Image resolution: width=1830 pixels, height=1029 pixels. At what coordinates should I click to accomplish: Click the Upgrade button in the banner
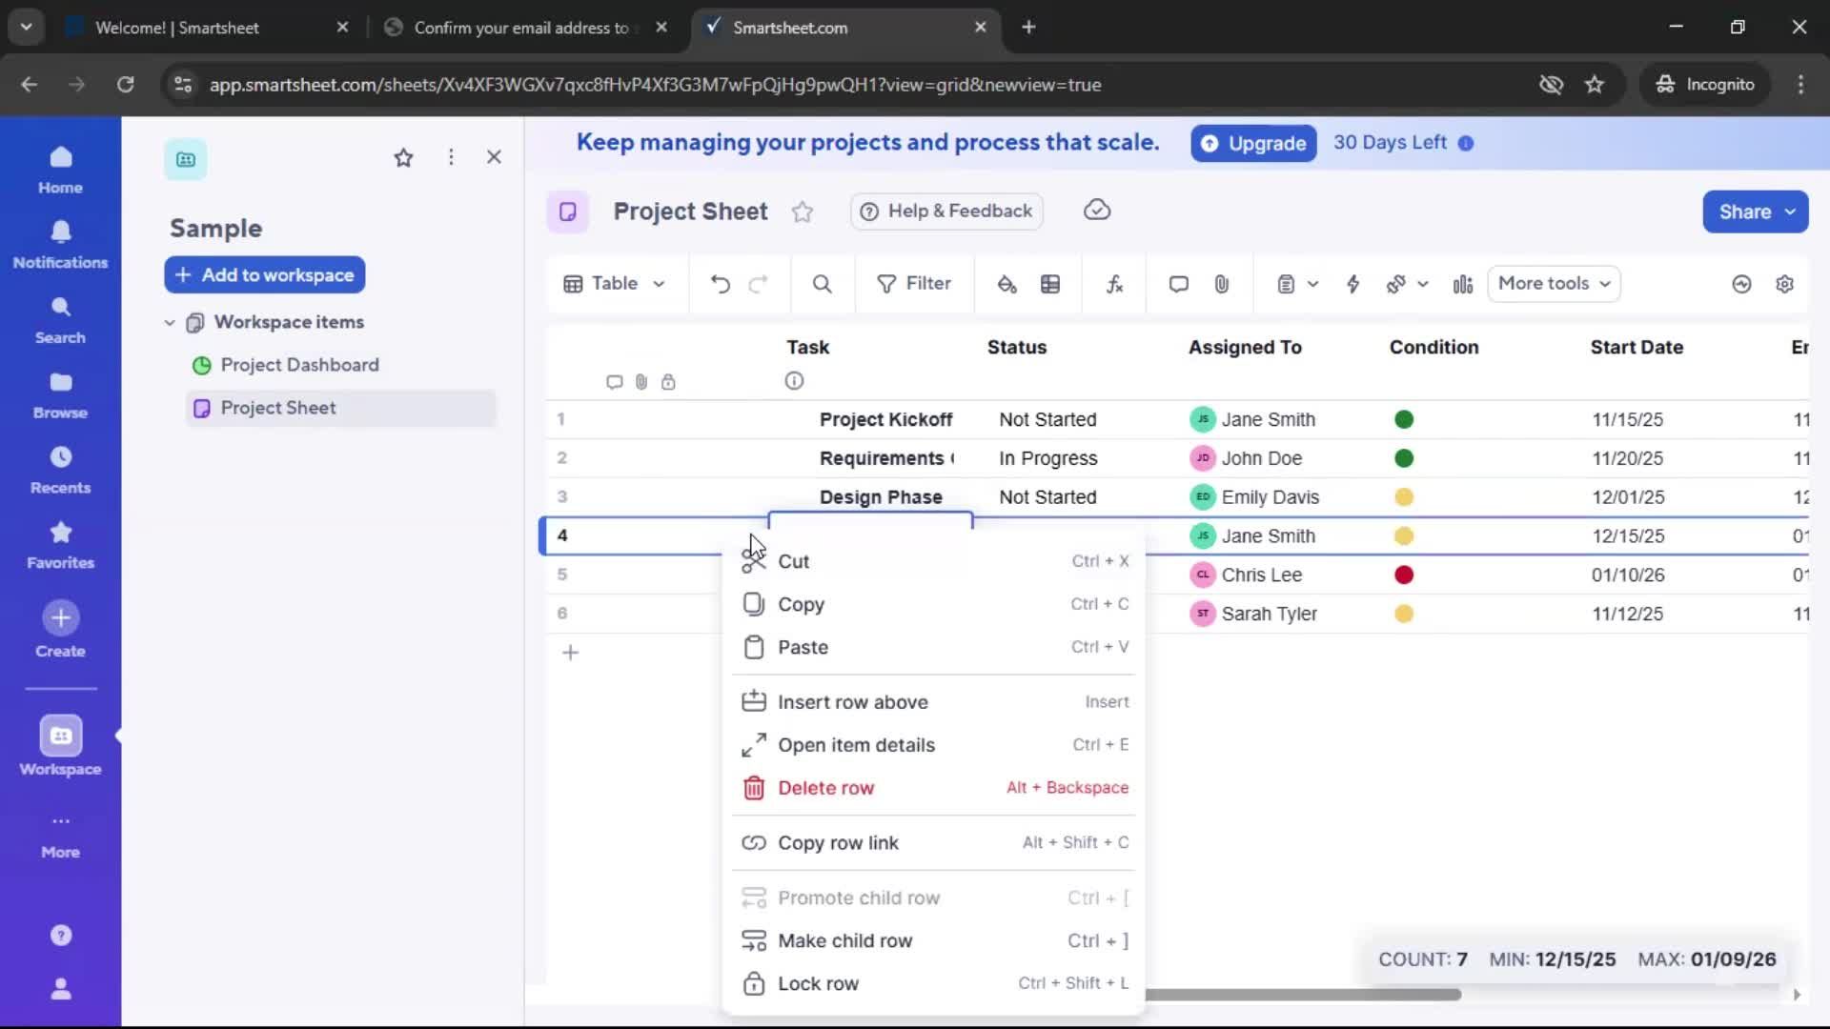tap(1252, 143)
